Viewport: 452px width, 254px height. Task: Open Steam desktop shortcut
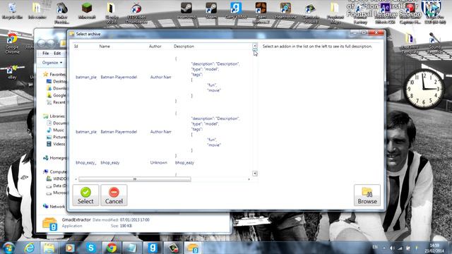tap(211, 11)
